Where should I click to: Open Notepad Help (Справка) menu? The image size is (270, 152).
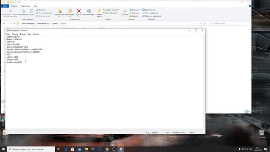[x=36, y=34]
